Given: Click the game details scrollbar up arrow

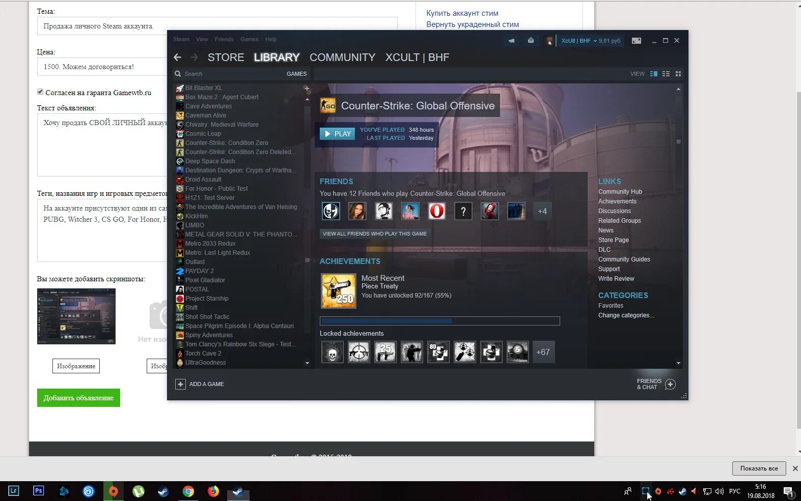Looking at the screenshot, I should pyautogui.click(x=678, y=89).
